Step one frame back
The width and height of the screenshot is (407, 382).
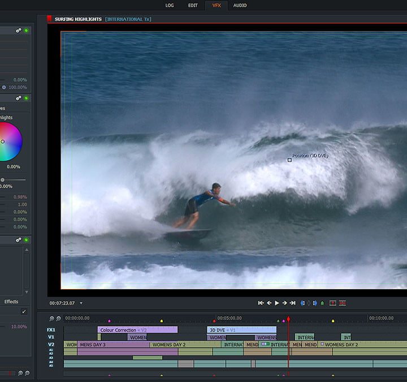[x=269, y=303]
